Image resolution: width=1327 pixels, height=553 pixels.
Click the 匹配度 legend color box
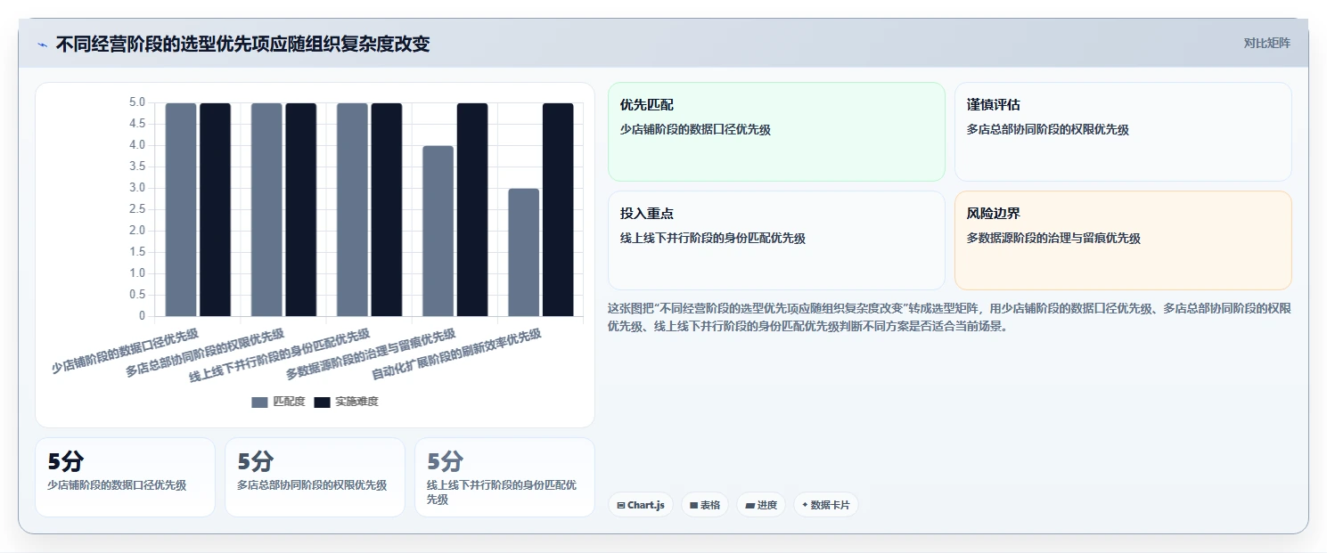[x=259, y=403]
